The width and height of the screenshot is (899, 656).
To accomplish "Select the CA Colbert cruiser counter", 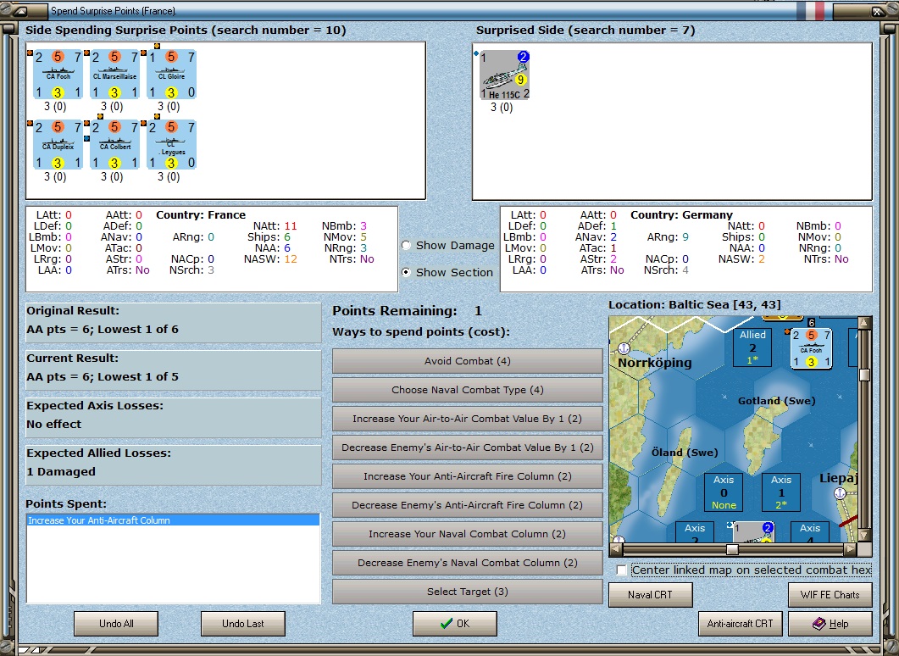I will [x=114, y=144].
